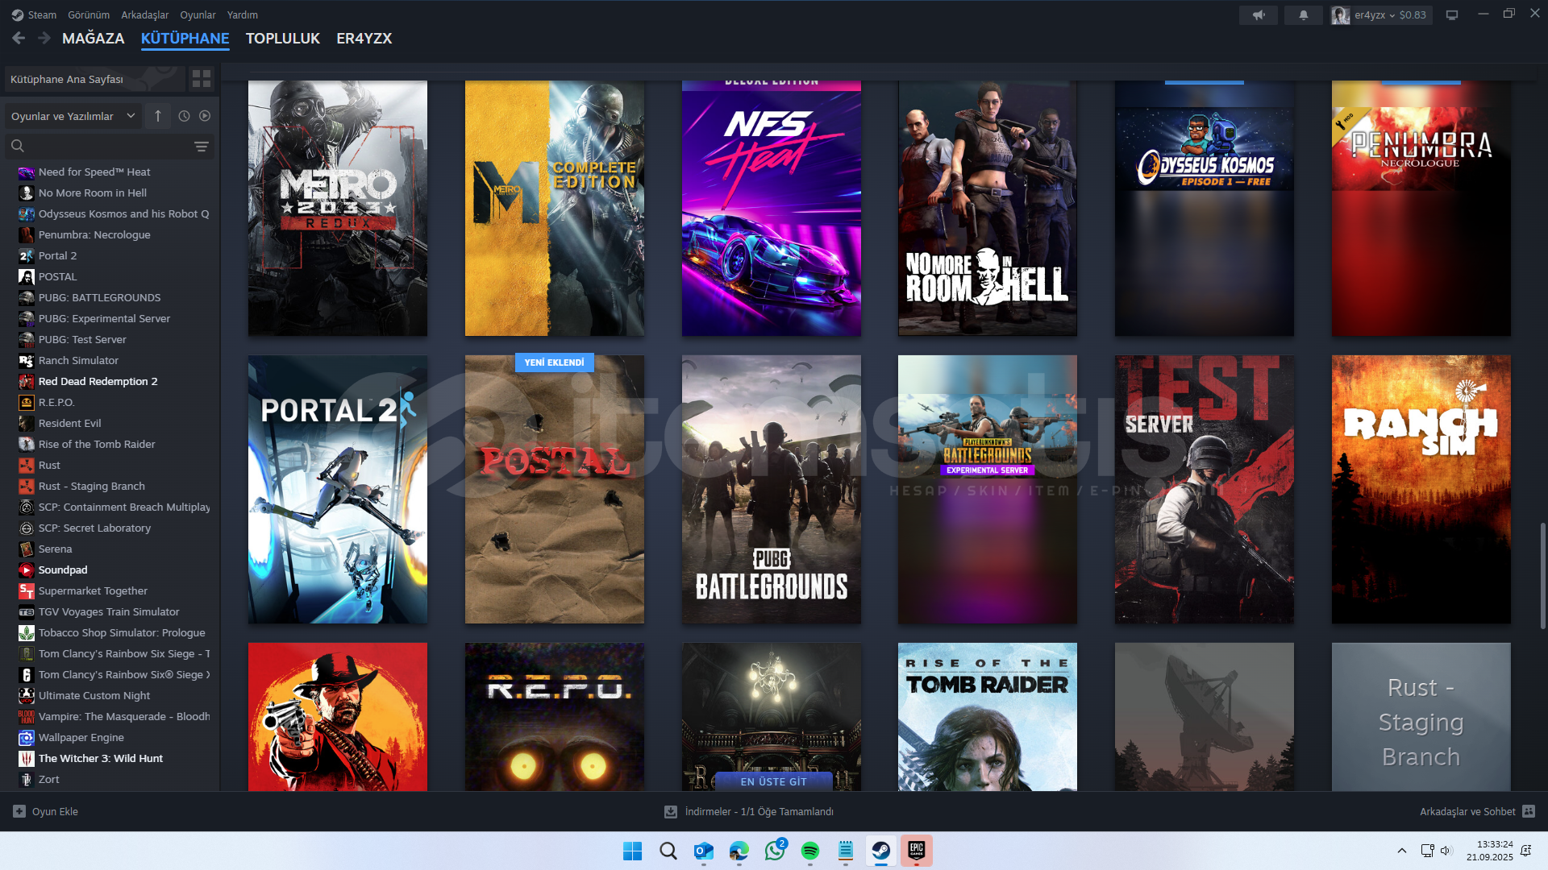
Task: Open the POSTAL cover art
Action: 555,489
